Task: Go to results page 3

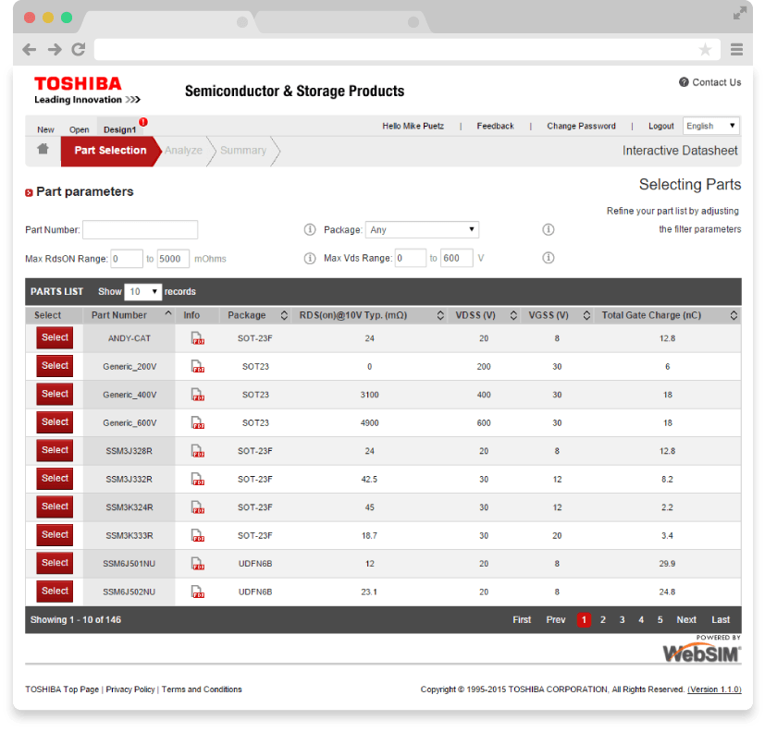Action: click(x=622, y=620)
